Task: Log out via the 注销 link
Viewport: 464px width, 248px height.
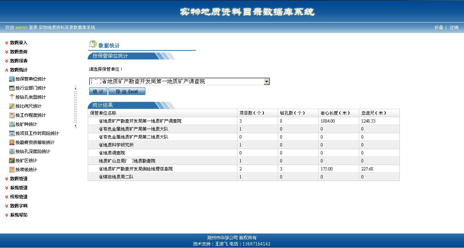Action: [x=454, y=27]
